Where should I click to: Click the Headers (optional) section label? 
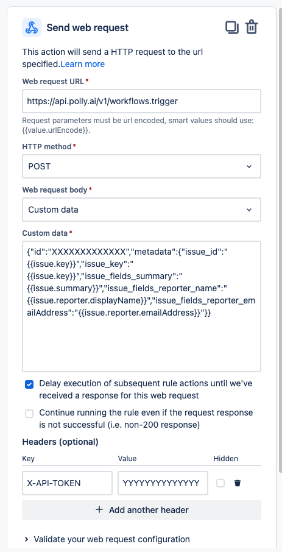coord(60,442)
